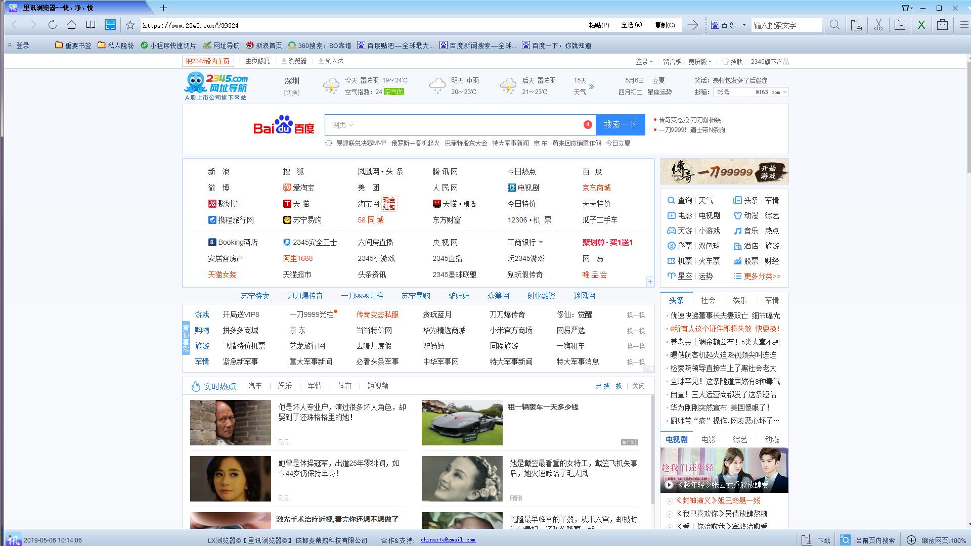Image resolution: width=971 pixels, height=546 pixels.
Task: Click the scissors cut tool icon
Action: click(878, 25)
